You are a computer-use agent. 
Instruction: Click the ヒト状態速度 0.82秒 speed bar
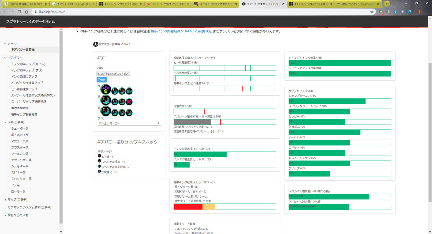[x=225, y=68]
